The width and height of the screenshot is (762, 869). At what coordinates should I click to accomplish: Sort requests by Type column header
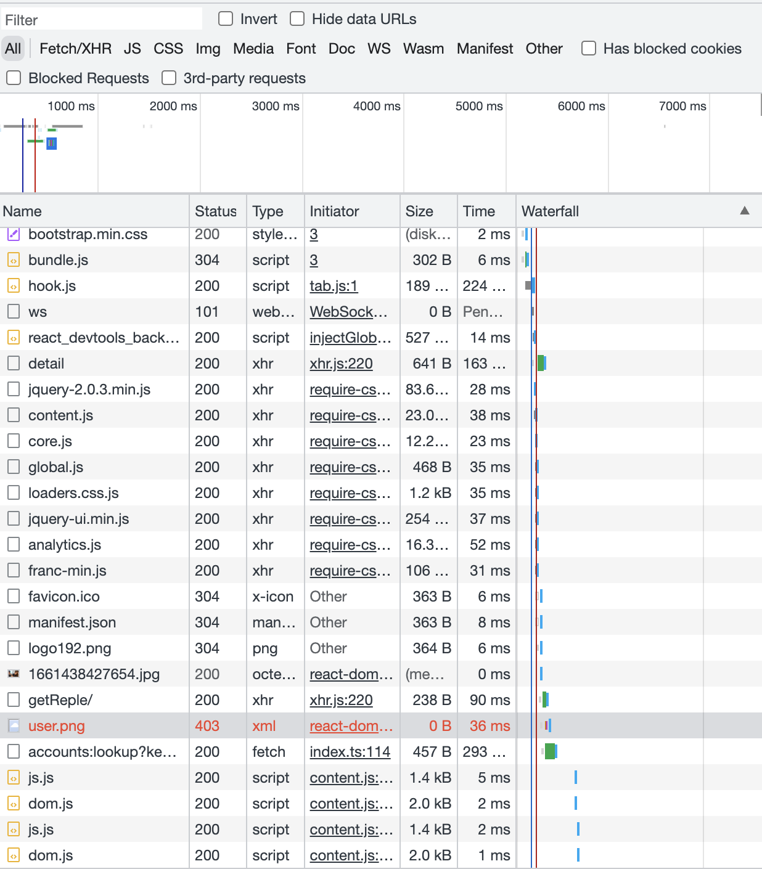(276, 211)
